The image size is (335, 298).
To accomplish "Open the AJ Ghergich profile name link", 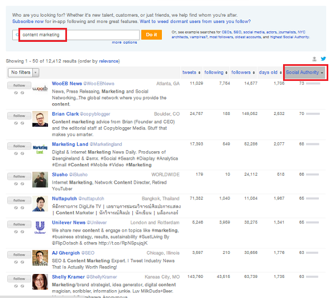I will (x=66, y=253).
